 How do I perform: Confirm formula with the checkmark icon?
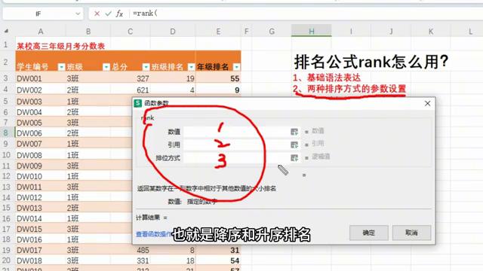point(108,14)
